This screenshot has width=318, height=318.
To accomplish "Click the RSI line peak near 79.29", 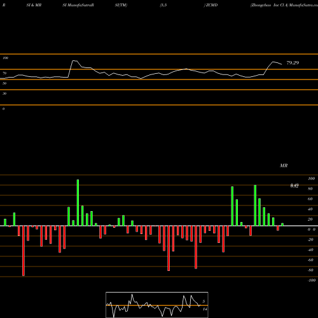I will [273, 62].
